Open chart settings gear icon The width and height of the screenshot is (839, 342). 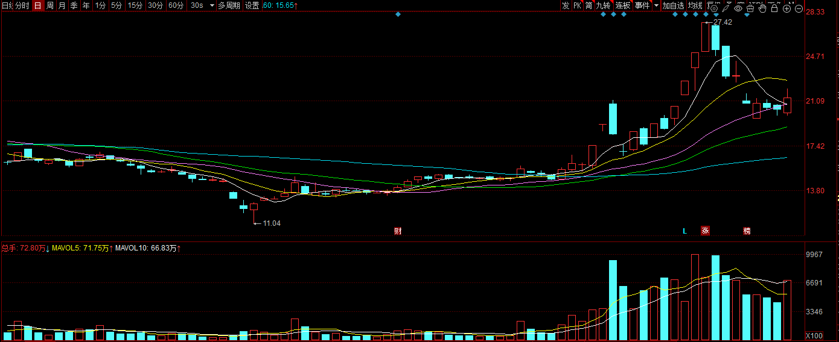(714, 8)
